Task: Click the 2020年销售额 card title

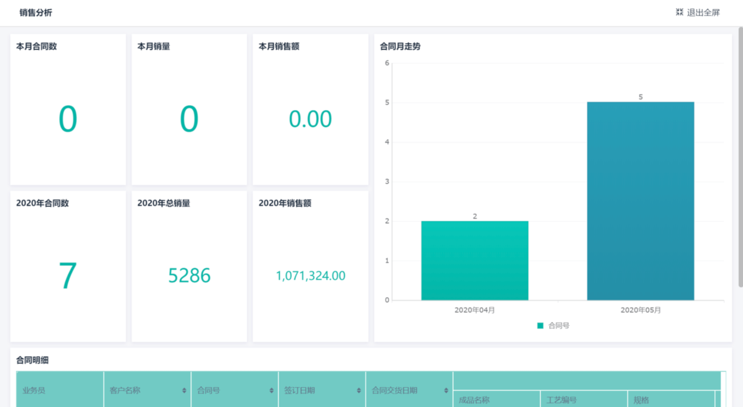Action: pos(285,203)
